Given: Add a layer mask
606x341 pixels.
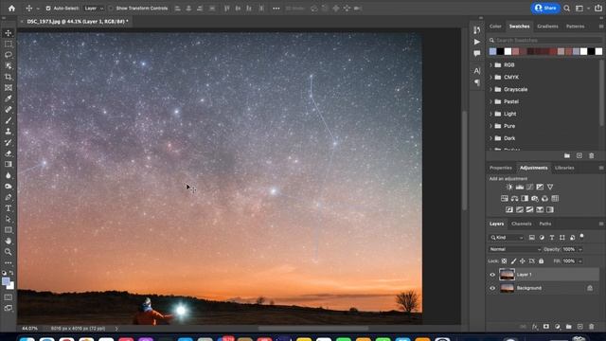Looking at the screenshot, I should point(545,327).
